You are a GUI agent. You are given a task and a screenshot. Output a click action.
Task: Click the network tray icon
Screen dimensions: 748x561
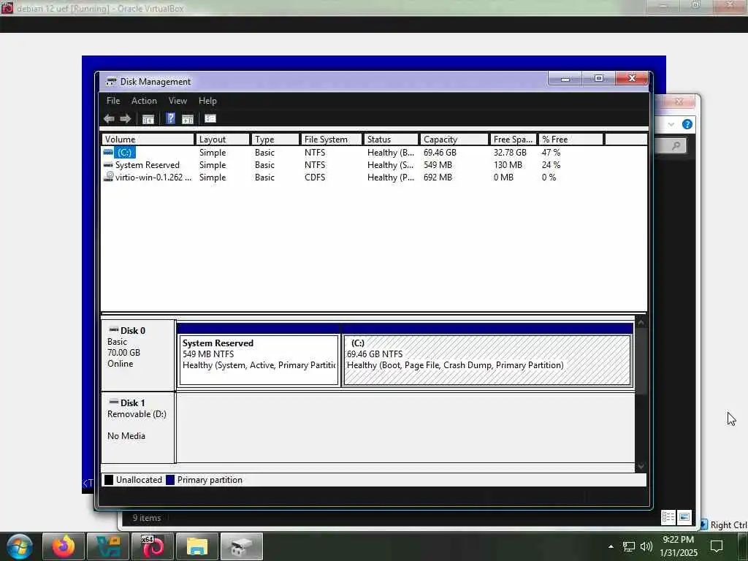pyautogui.click(x=629, y=546)
